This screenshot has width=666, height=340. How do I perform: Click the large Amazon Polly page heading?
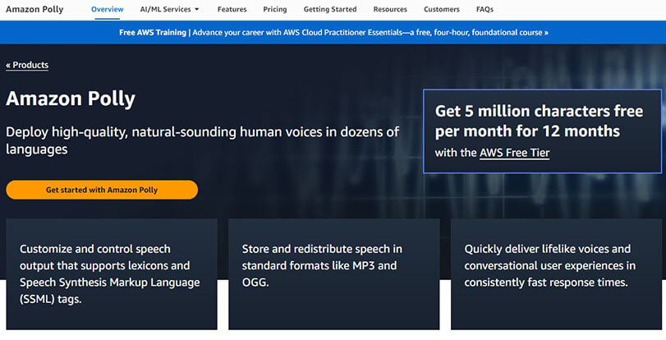(71, 99)
